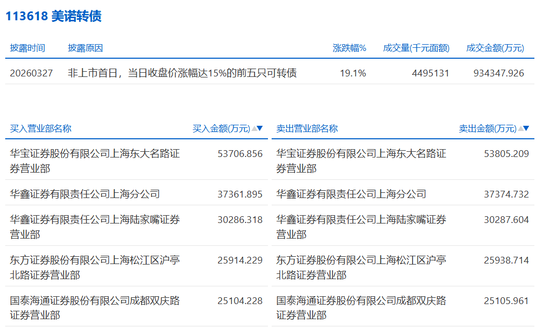Click the 涨跌幅% column header
The width and height of the screenshot is (537, 329).
(349, 48)
